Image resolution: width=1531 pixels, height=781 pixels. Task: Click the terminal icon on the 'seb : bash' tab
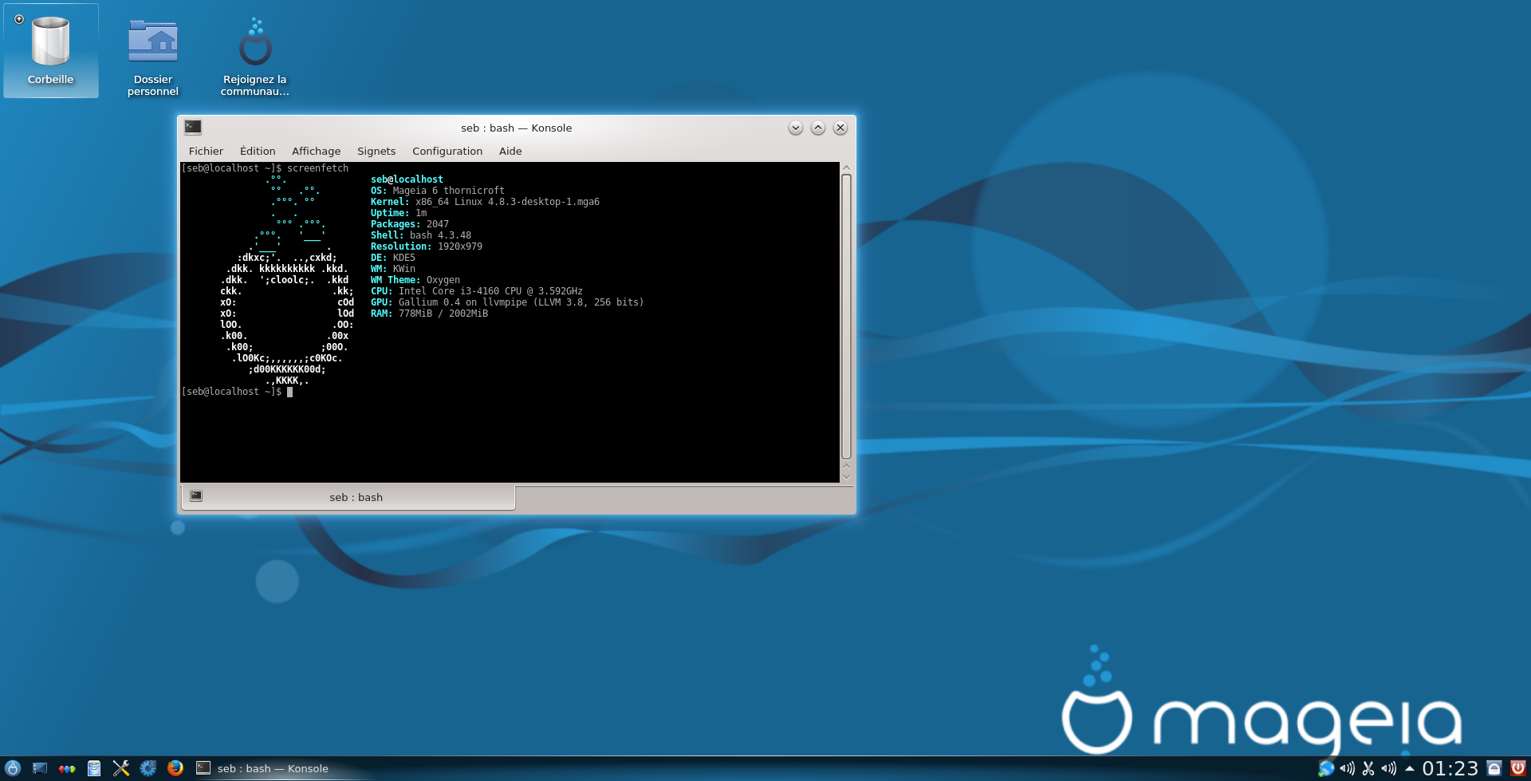pos(196,496)
